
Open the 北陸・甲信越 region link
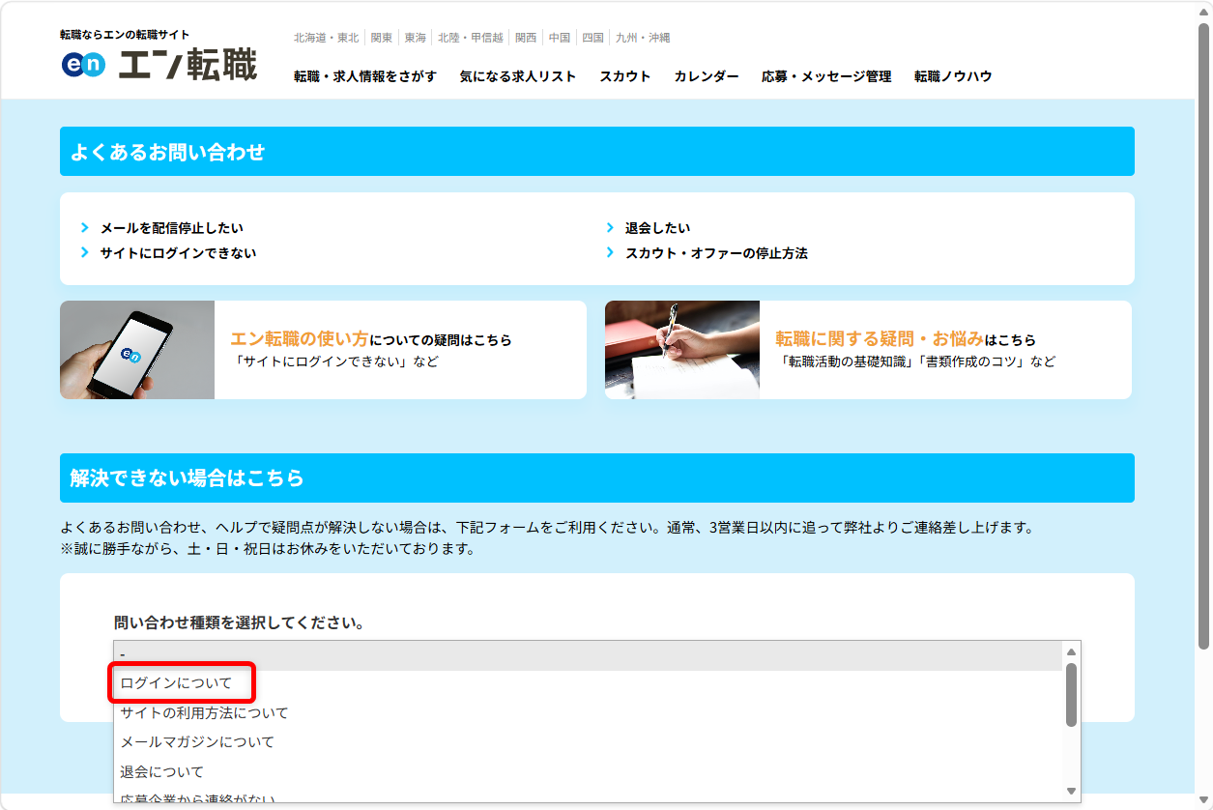coord(471,38)
